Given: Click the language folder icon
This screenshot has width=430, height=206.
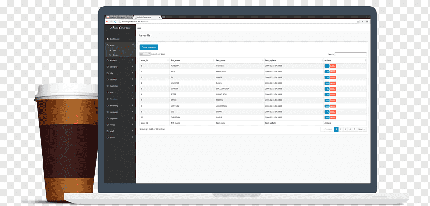Looking at the screenshot, I should 107,112.
